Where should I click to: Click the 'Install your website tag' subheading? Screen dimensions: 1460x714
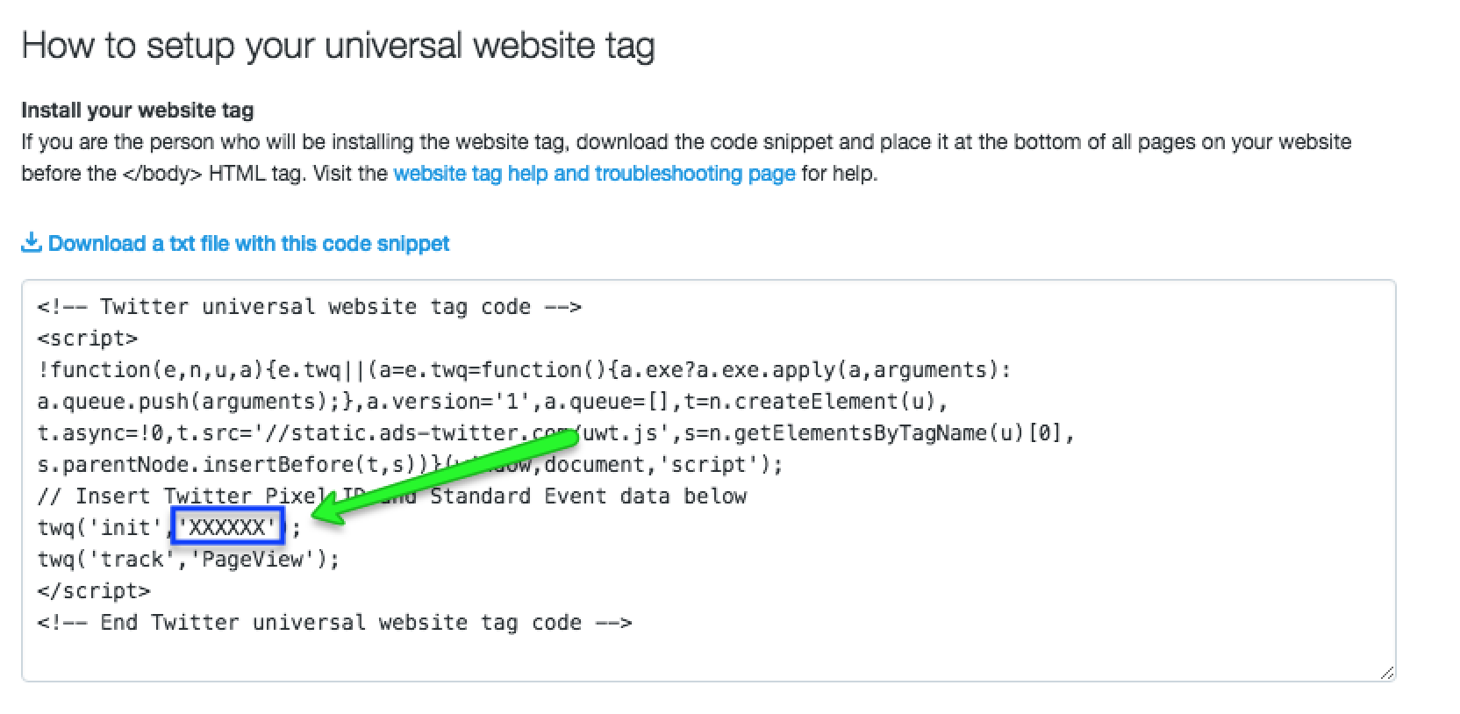[x=137, y=111]
